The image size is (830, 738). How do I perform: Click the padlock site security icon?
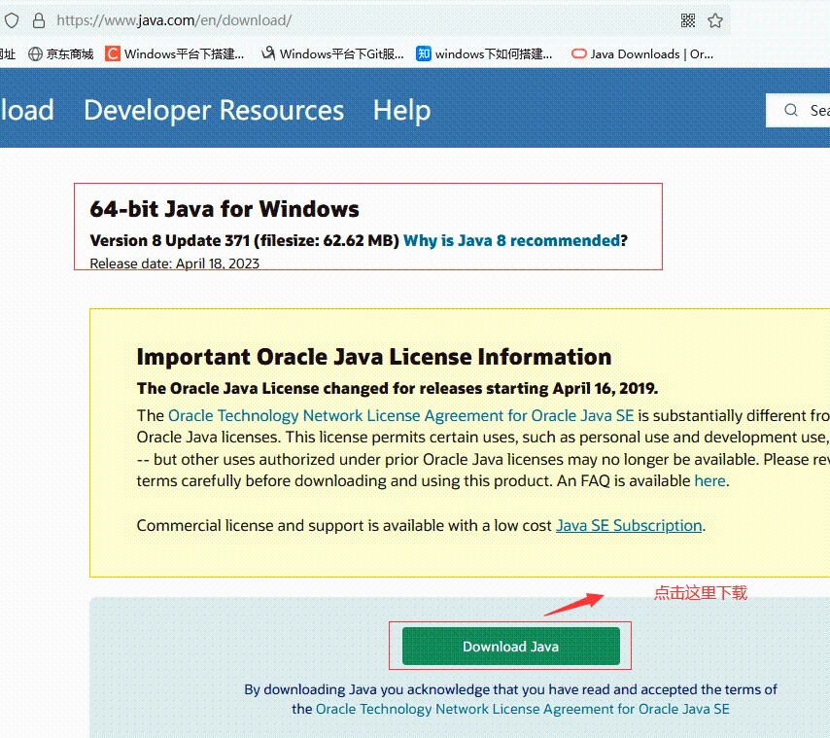(39, 20)
